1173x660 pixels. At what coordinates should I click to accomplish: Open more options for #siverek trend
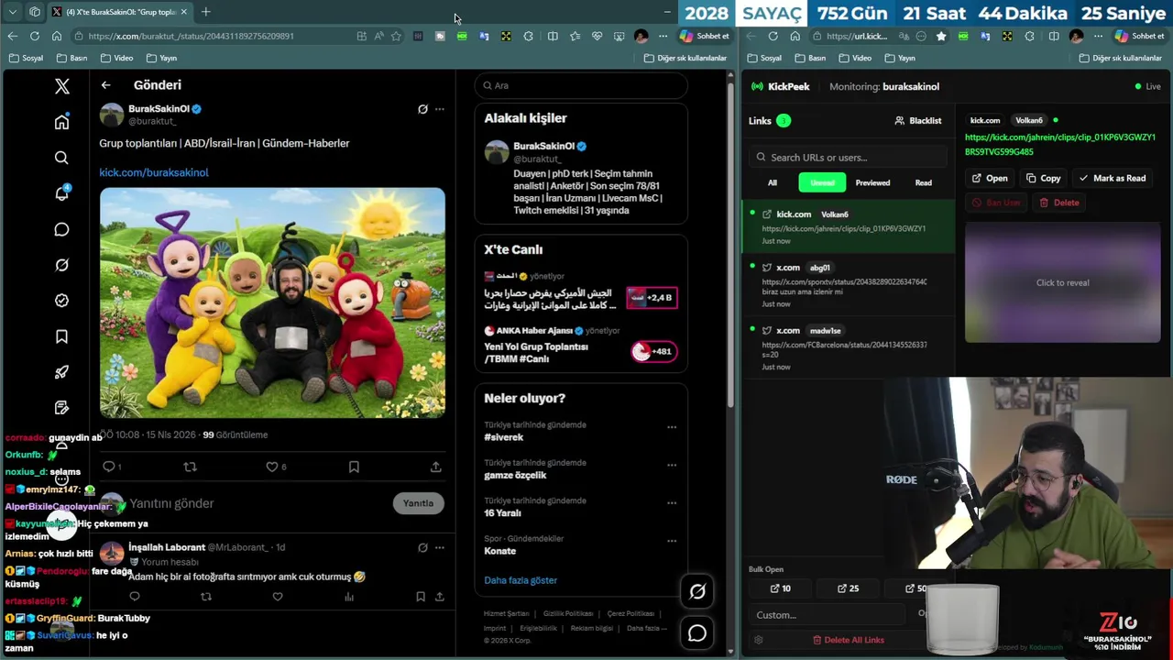pos(672,427)
